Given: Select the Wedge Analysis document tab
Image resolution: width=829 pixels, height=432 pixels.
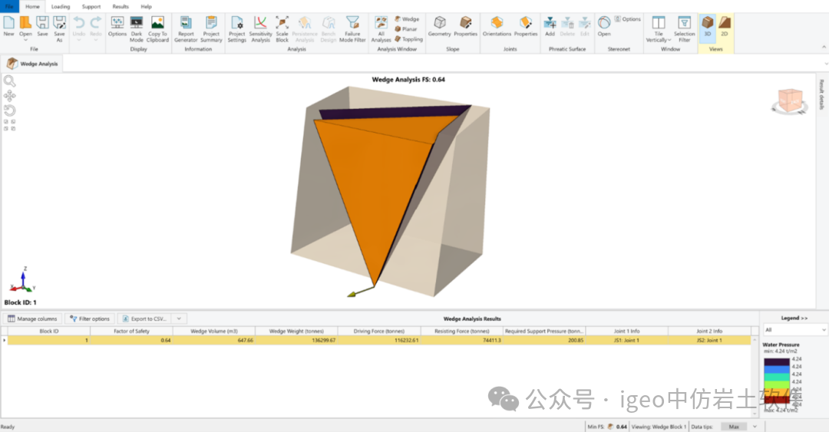Looking at the screenshot, I should 32,64.
